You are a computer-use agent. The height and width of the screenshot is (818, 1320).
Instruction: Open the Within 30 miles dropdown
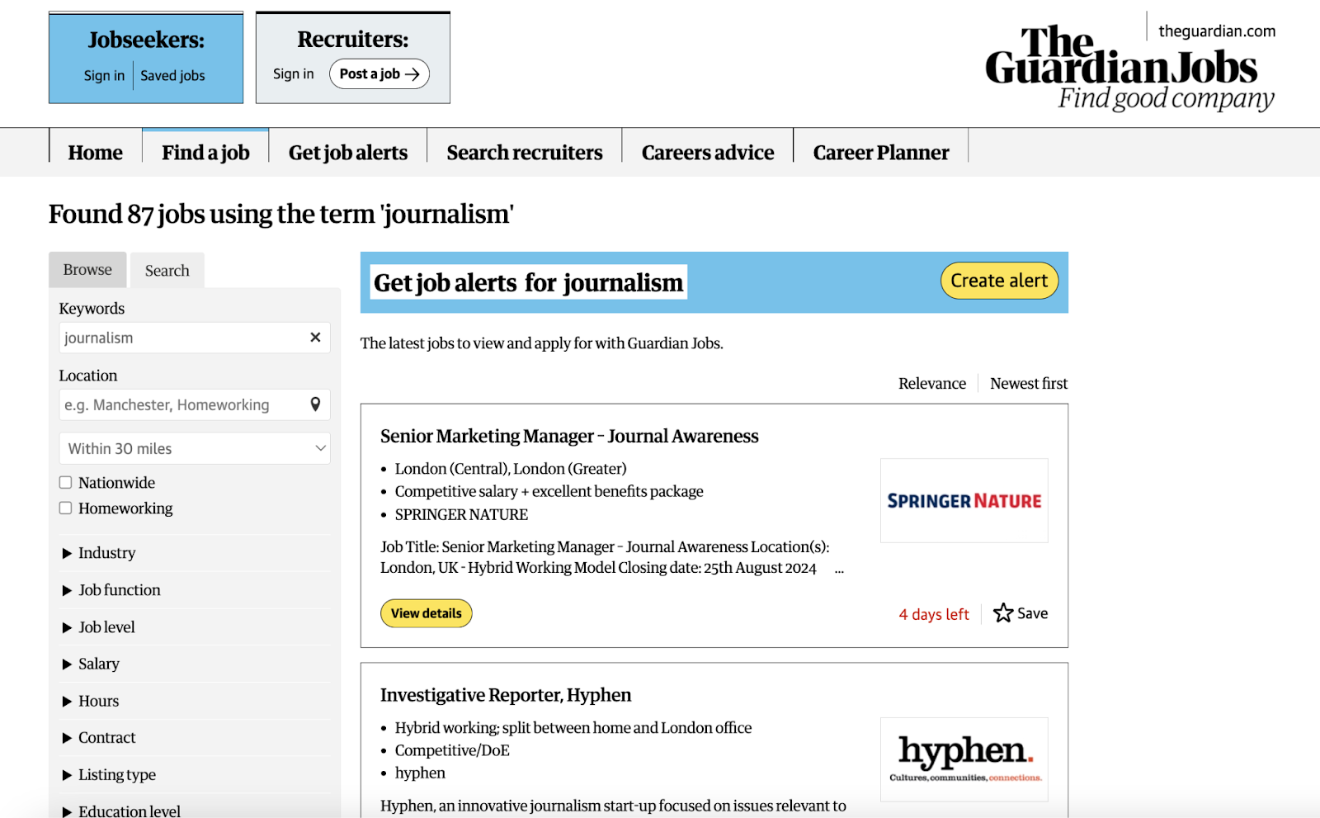pyautogui.click(x=195, y=448)
